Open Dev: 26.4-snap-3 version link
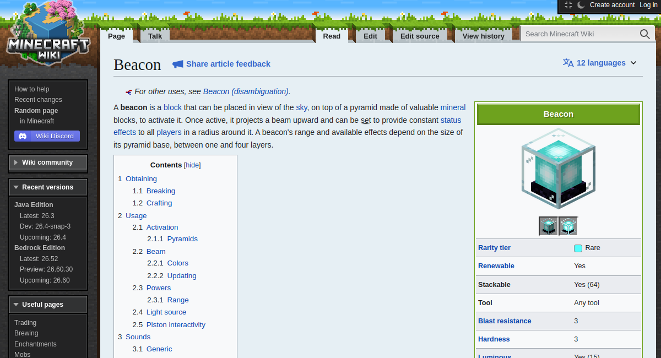 point(45,226)
